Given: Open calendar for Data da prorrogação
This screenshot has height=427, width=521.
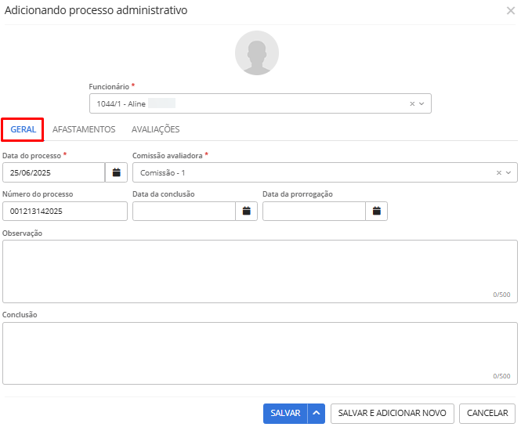Looking at the screenshot, I should point(377,211).
